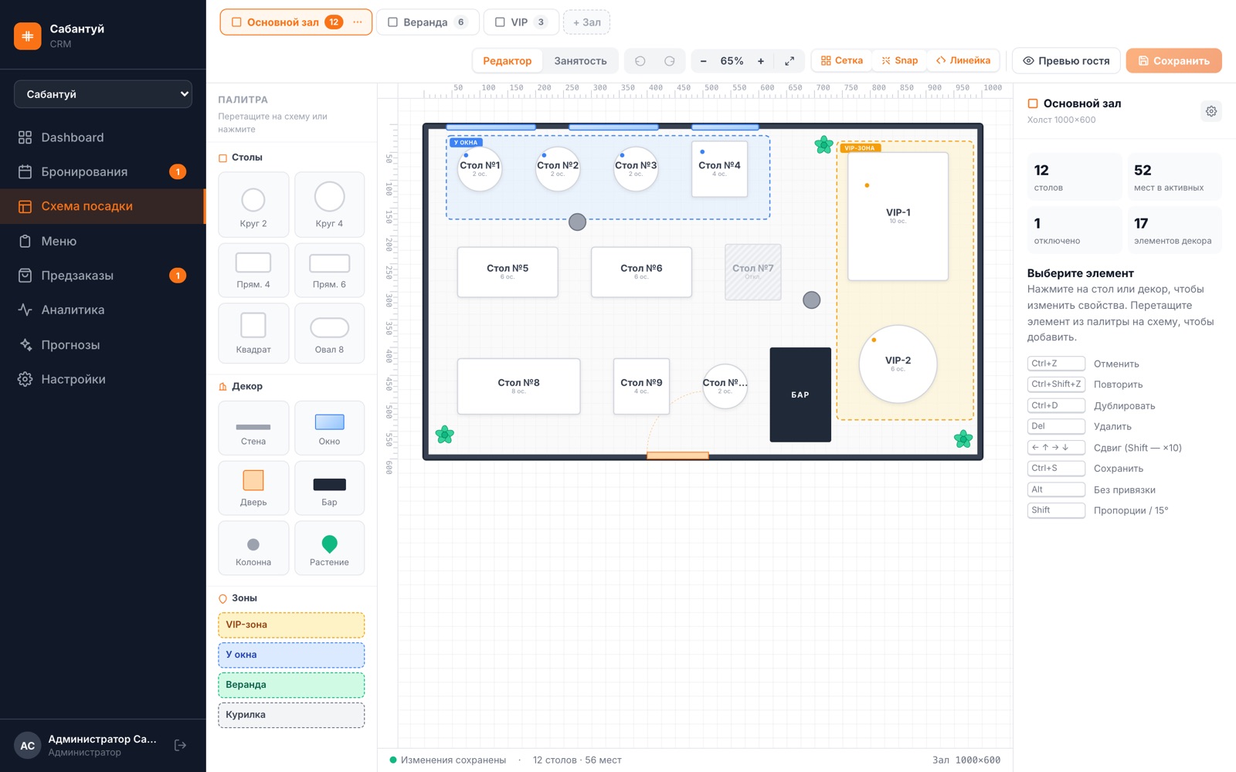Pick the Прям. 6 table from palette
Screen dimensions: 1236x772
point(329,270)
